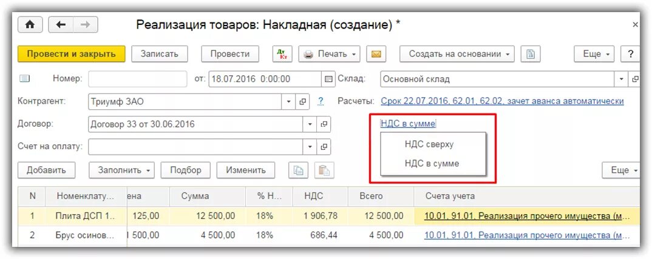
Task: Open the Заполнить dropdown menu
Action: pos(121,170)
